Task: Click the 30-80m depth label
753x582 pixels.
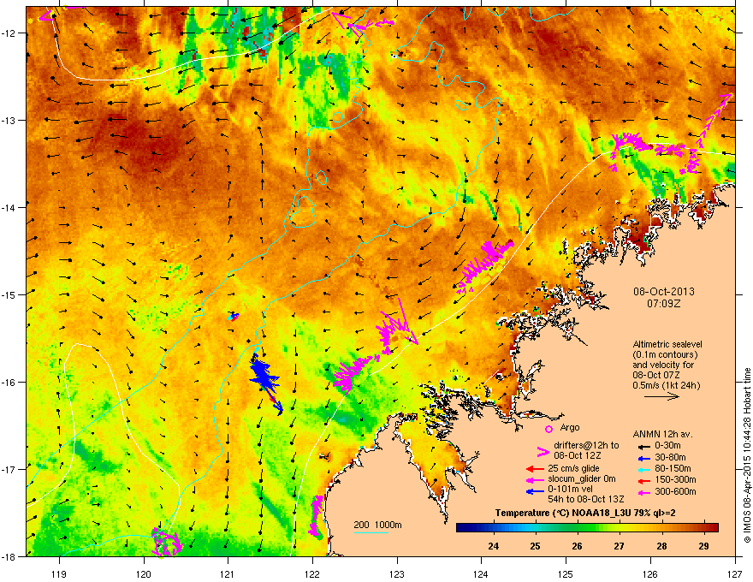Action: click(670, 457)
